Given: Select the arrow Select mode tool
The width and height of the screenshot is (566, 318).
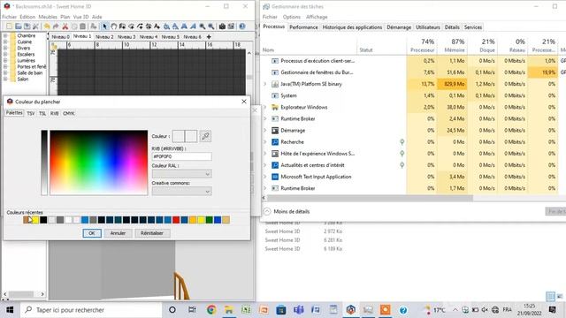Looking at the screenshot, I should coord(104,26).
